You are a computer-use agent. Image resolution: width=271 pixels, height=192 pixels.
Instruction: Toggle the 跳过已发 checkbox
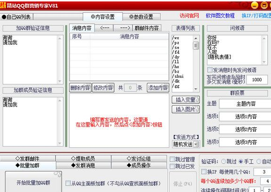click(172, 166)
